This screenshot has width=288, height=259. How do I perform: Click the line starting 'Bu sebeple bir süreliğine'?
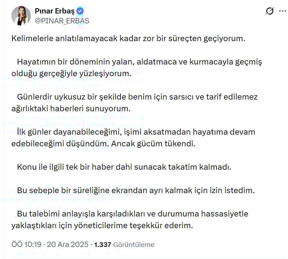[x=136, y=190]
